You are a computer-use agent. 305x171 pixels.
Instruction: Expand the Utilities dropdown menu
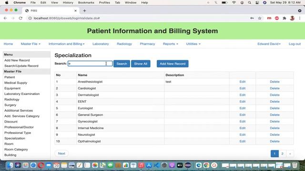(193, 44)
